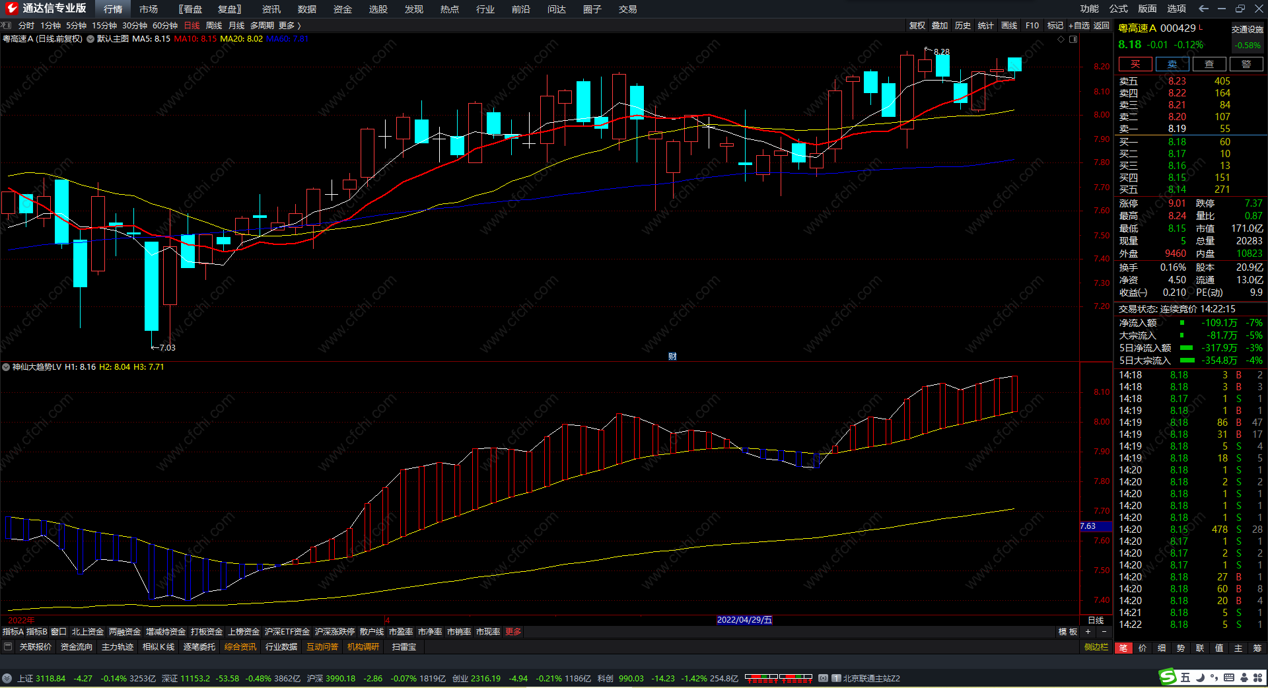
Task: Open the Sogou toolbox grid icon
Action: tap(1257, 677)
